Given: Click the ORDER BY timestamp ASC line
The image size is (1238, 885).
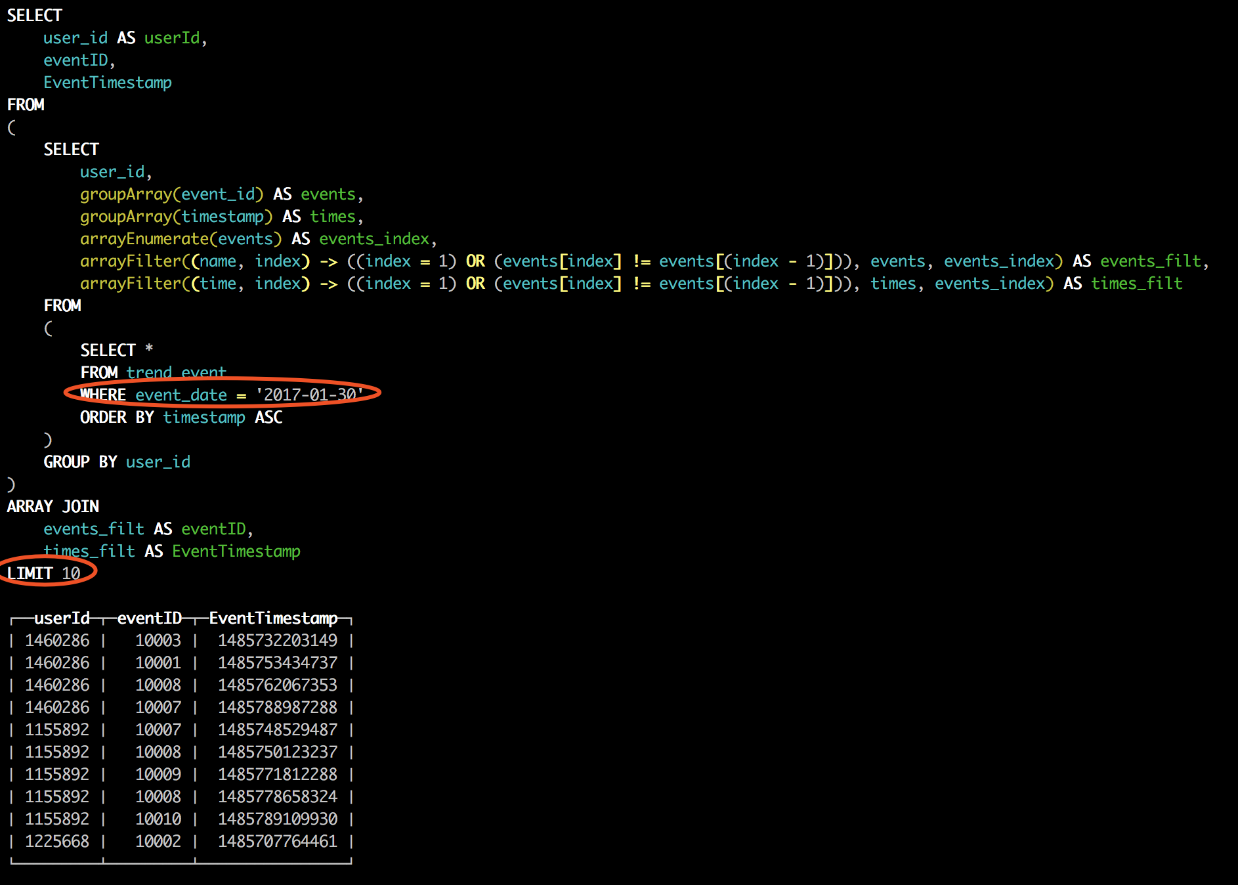Looking at the screenshot, I should (x=181, y=417).
